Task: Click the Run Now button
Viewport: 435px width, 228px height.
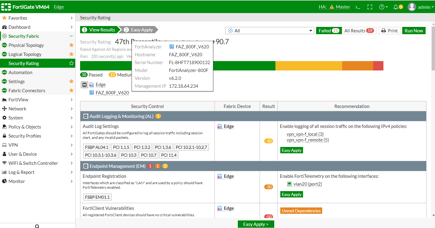Action: (x=414, y=31)
